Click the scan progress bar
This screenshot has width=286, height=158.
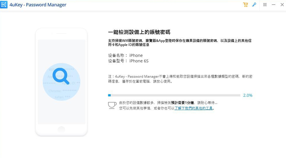[x=174, y=95]
